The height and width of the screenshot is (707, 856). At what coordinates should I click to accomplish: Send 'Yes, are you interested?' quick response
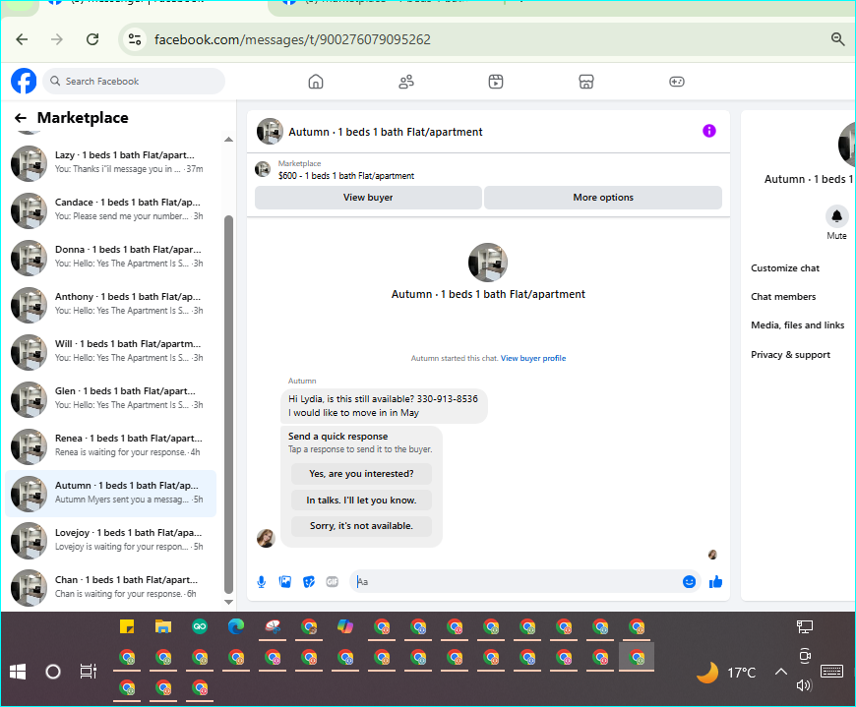coord(361,474)
